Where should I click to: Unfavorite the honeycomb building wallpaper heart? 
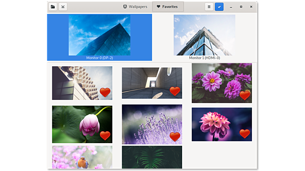point(105,93)
